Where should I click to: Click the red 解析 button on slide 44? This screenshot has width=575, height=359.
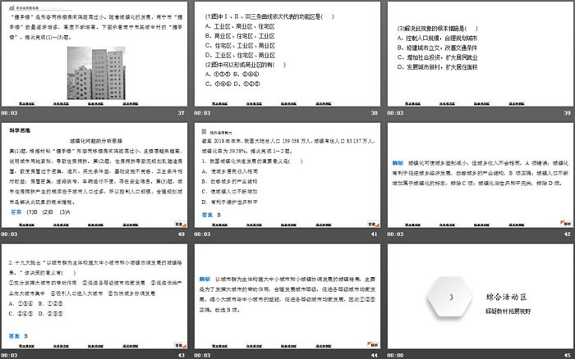(x=371, y=345)
